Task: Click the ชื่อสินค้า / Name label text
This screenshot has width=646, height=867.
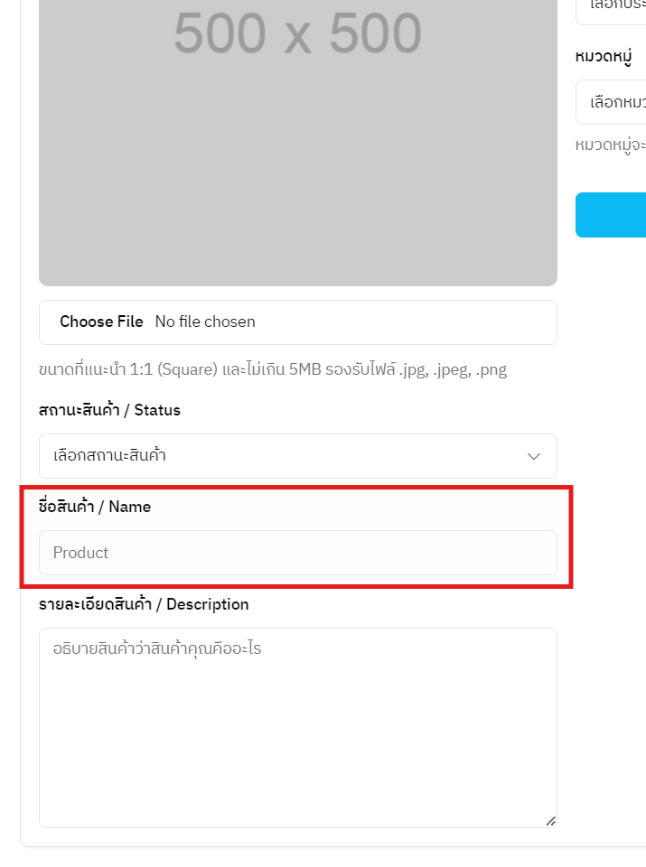Action: pyautogui.click(x=93, y=507)
